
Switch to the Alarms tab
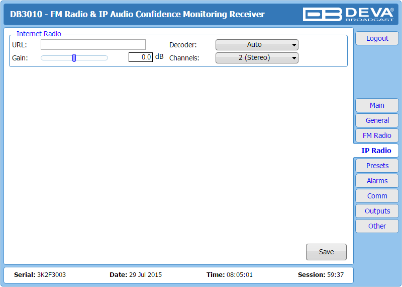pos(377,181)
